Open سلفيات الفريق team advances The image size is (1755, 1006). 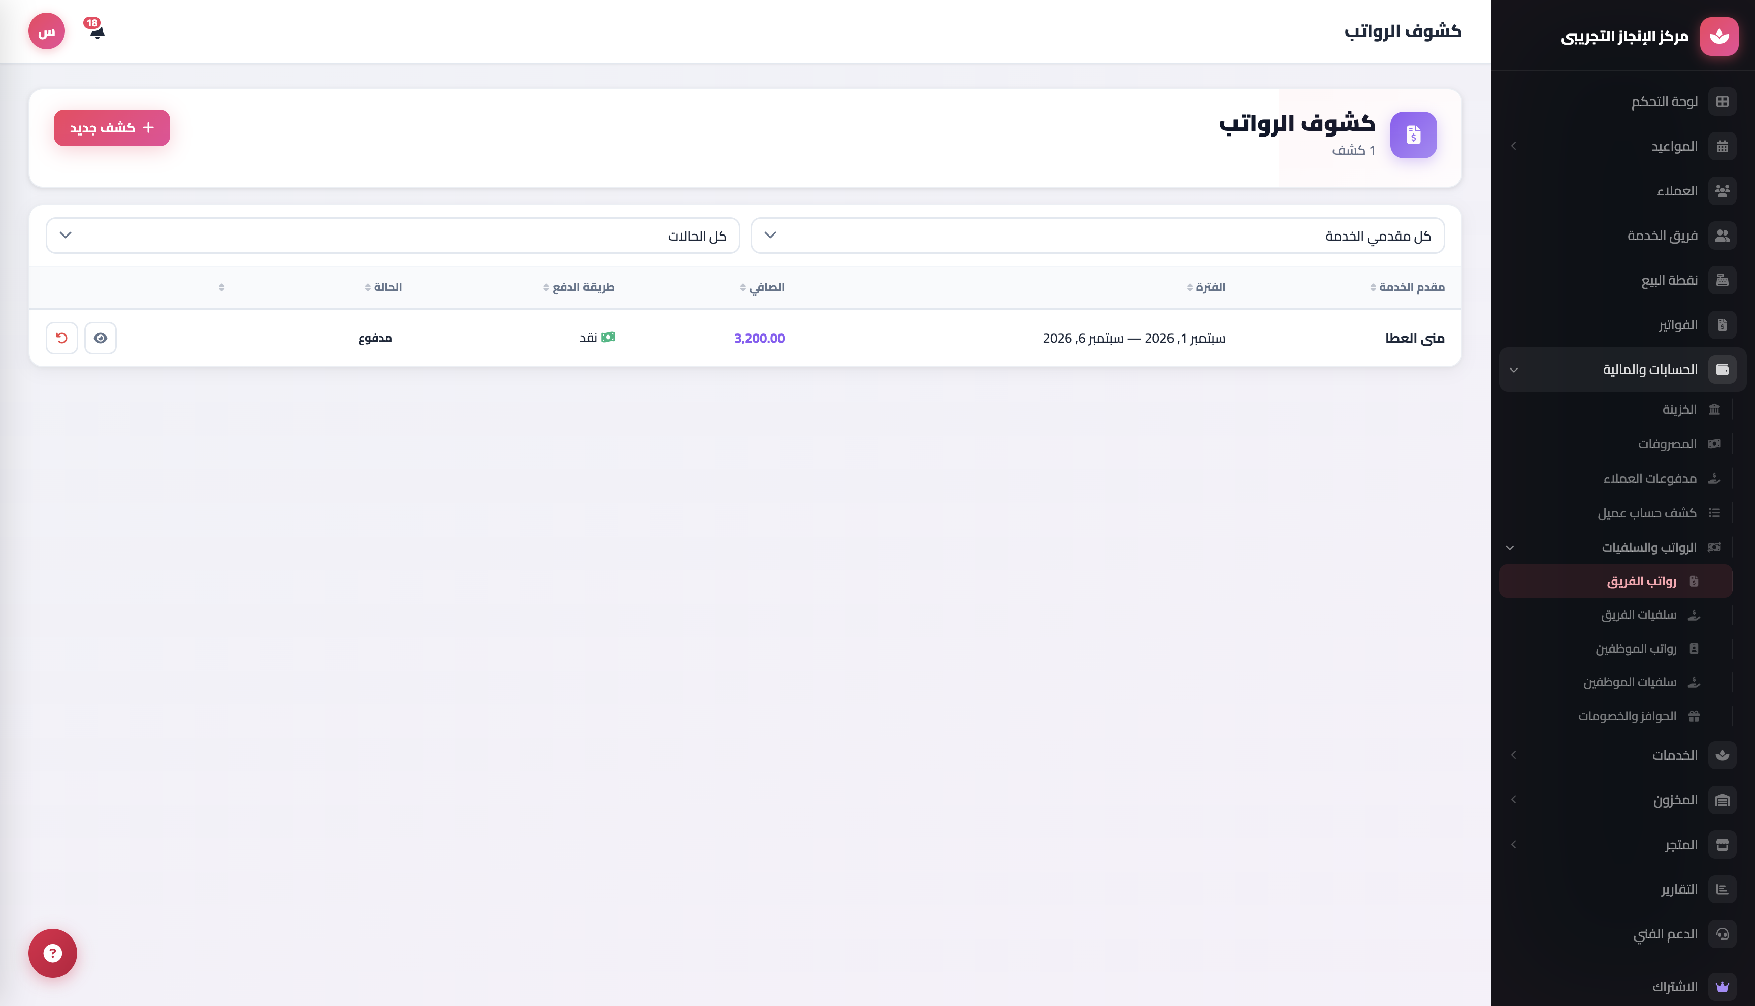click(1616, 615)
